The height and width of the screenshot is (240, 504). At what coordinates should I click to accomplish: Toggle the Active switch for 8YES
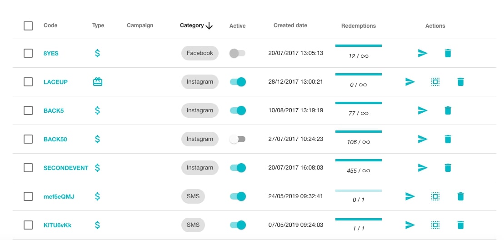(238, 53)
